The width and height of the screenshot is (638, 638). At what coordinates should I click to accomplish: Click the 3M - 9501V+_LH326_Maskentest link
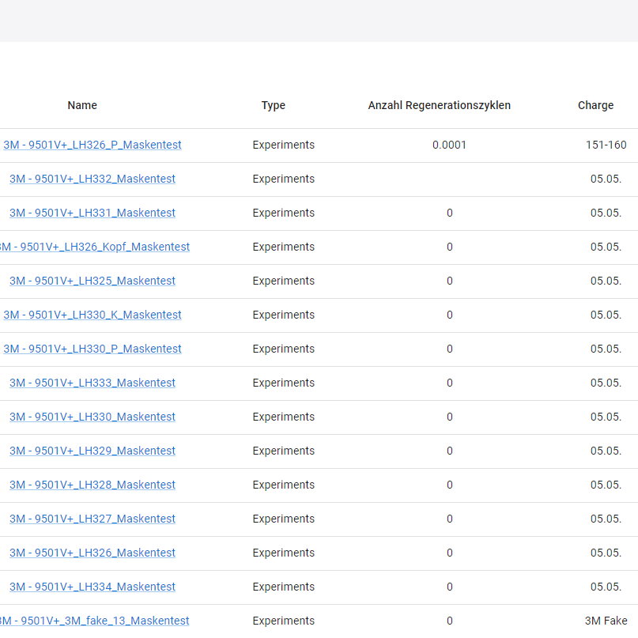92,553
